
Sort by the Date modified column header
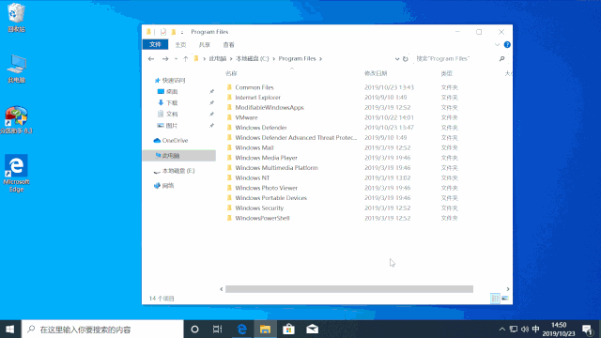coord(376,73)
